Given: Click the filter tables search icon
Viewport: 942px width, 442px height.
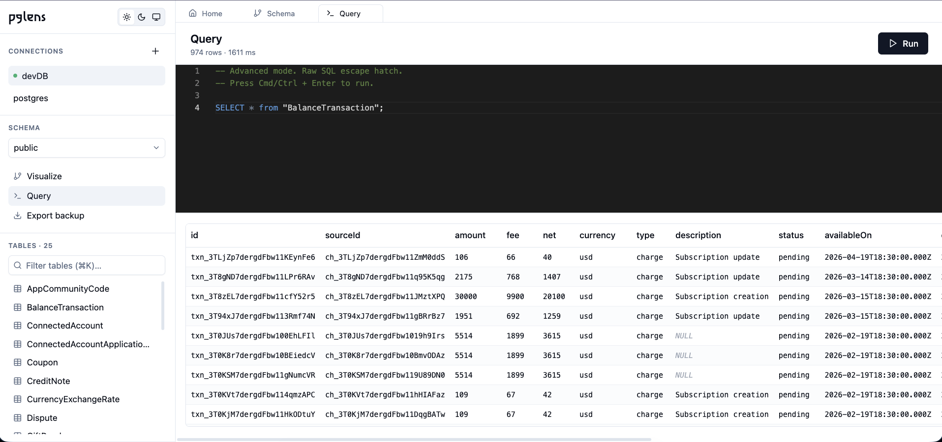Looking at the screenshot, I should [x=18, y=266].
